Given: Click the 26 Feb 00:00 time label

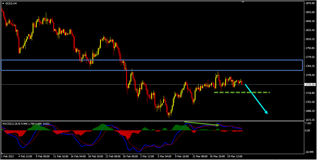Looking at the screenshot, I should point(130,156).
